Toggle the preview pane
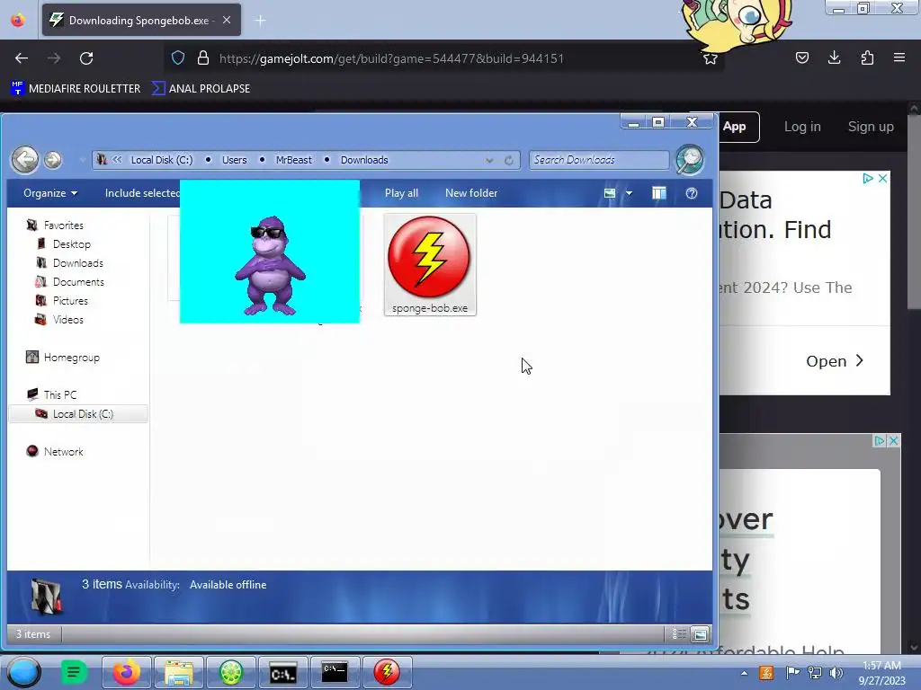The image size is (921, 690). click(x=659, y=193)
